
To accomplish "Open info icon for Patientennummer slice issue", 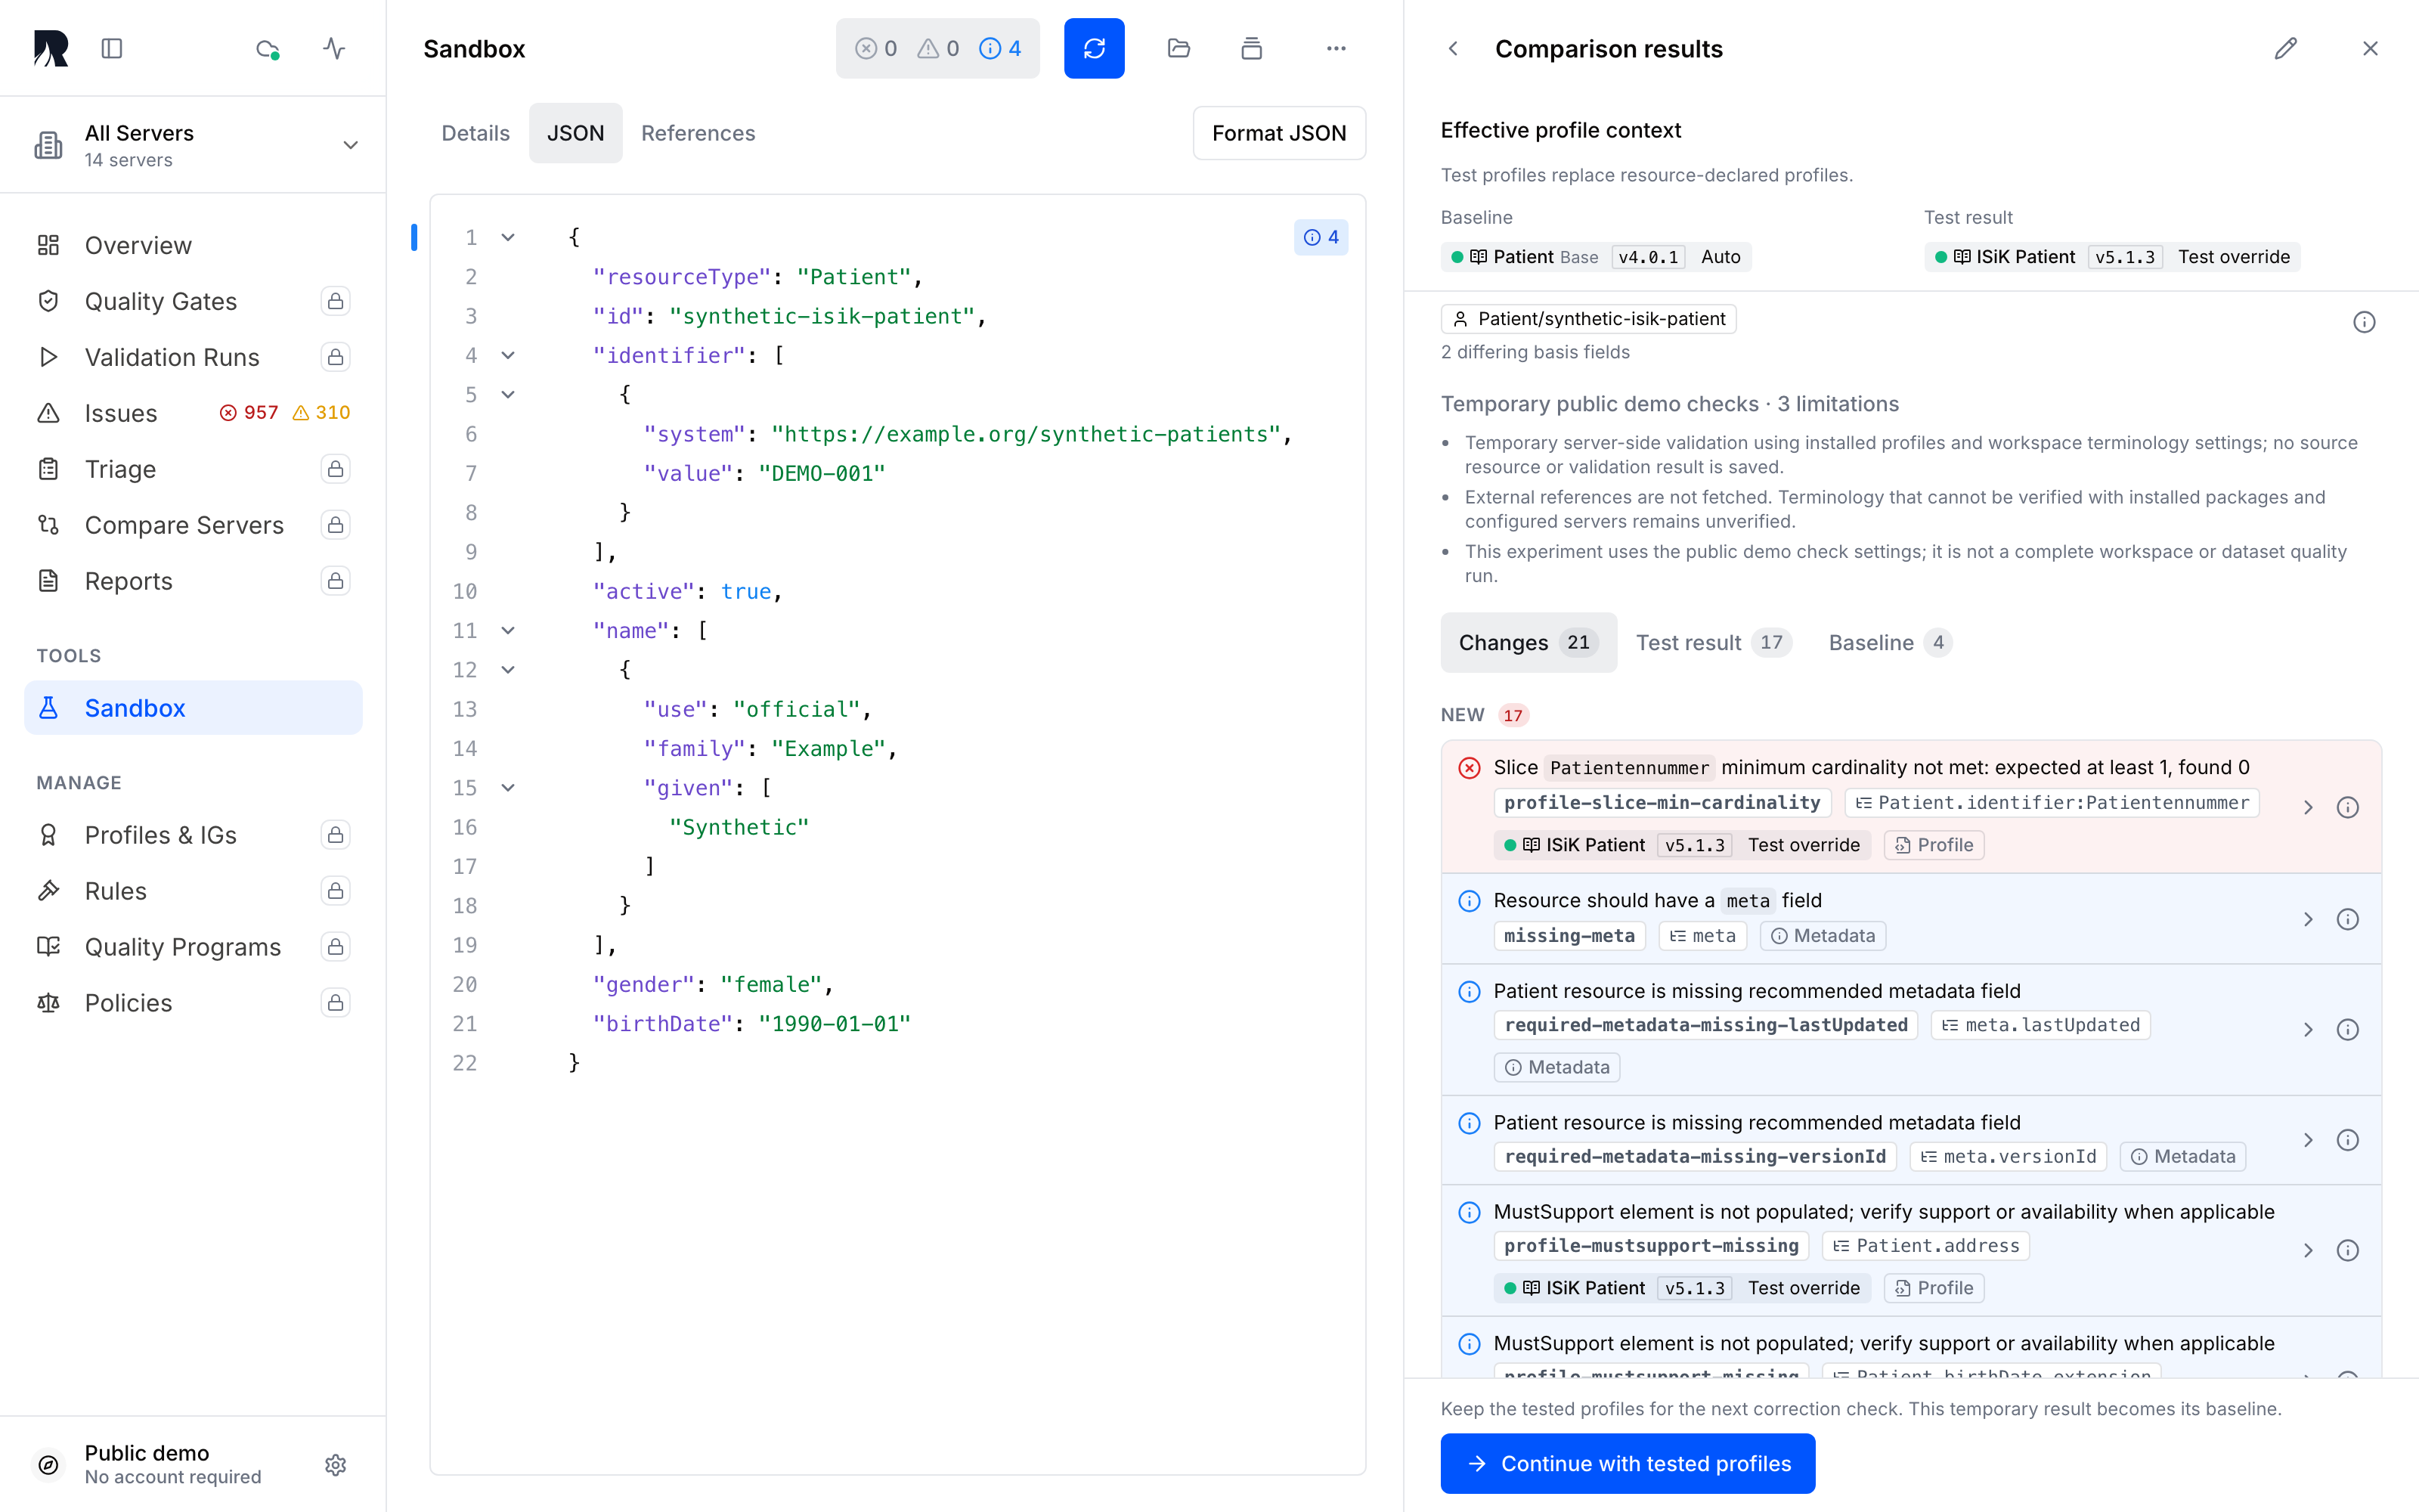I will coord(2348,807).
